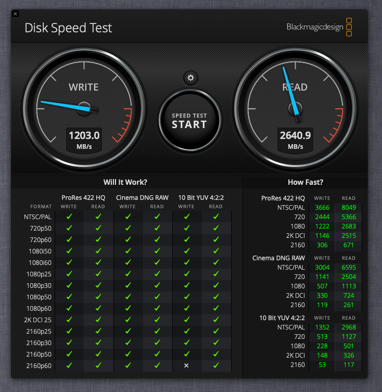Click the ProRes 1080 read value 2683
The image size is (382, 392).
pyautogui.click(x=349, y=226)
